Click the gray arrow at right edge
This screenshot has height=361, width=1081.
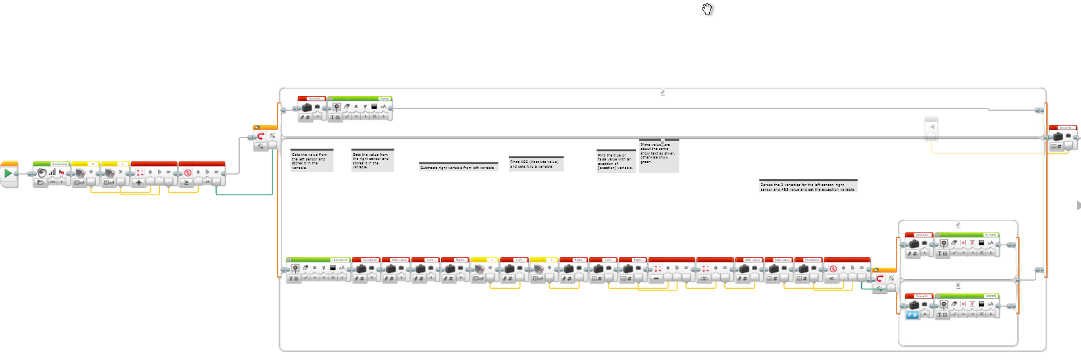1078,206
